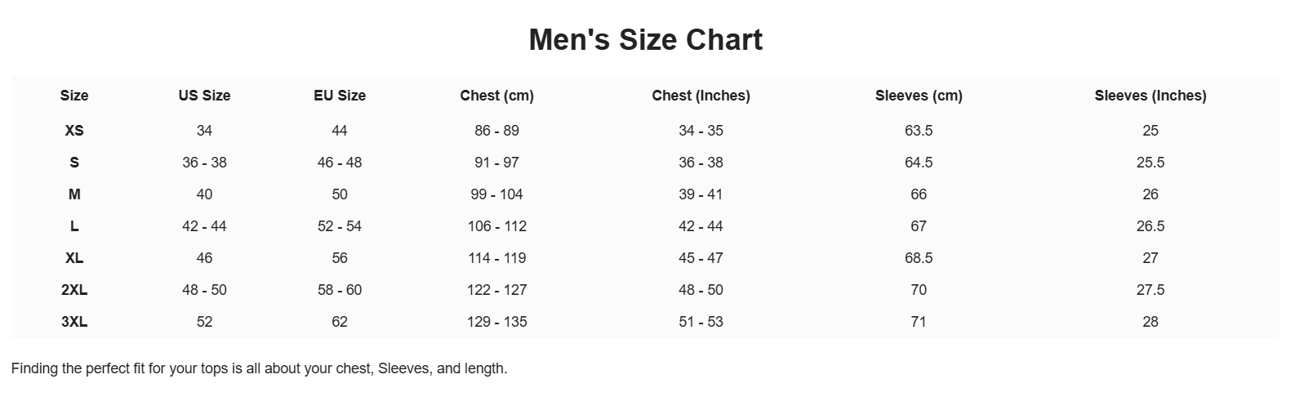1291x397 pixels.
Task: Click the 3XL size row label
Action: pos(74,322)
